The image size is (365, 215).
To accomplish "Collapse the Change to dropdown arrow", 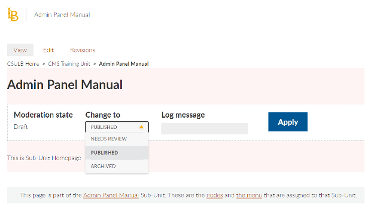I will click(x=141, y=127).
